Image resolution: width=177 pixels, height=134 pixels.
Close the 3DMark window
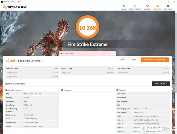[x=174, y=2]
